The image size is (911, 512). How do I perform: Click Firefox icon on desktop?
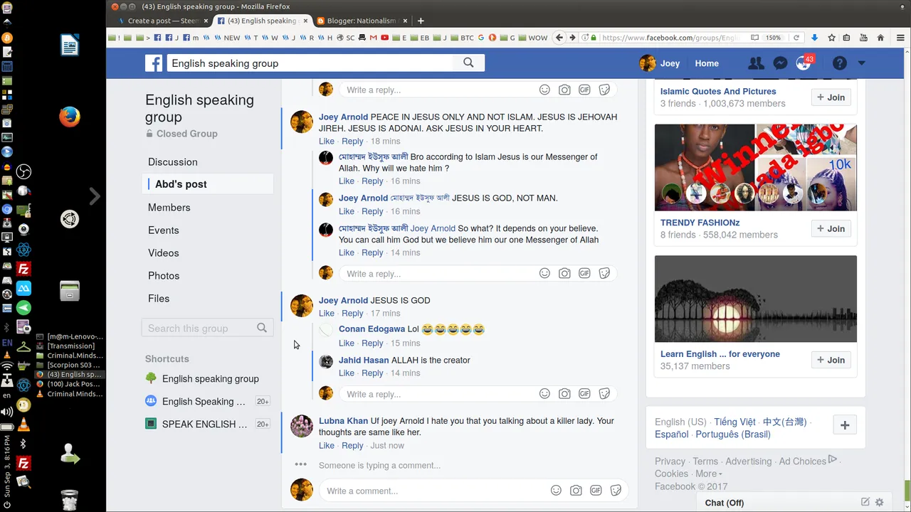coord(69,117)
